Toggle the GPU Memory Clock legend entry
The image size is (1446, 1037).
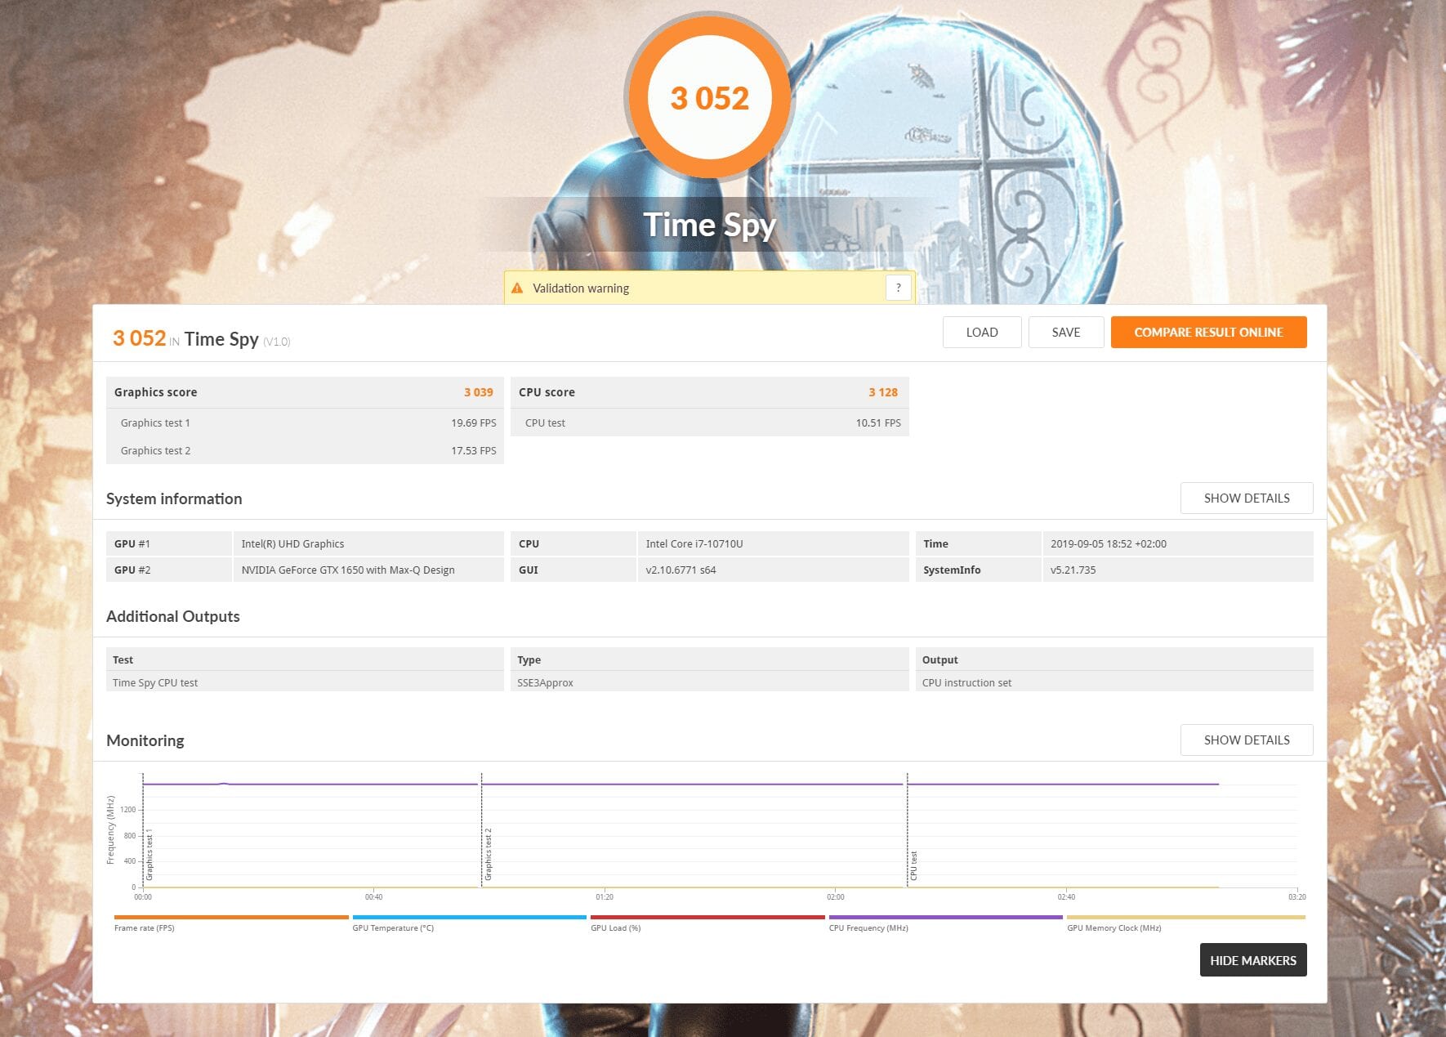point(1114,928)
